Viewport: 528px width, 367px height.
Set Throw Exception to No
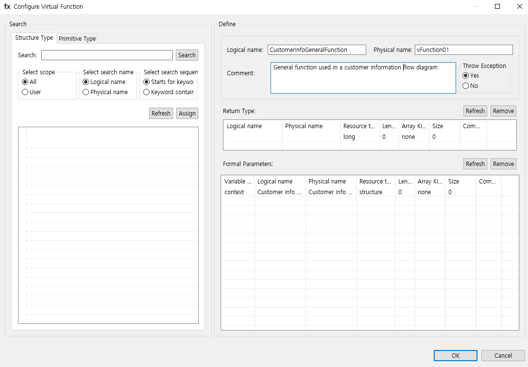point(466,86)
